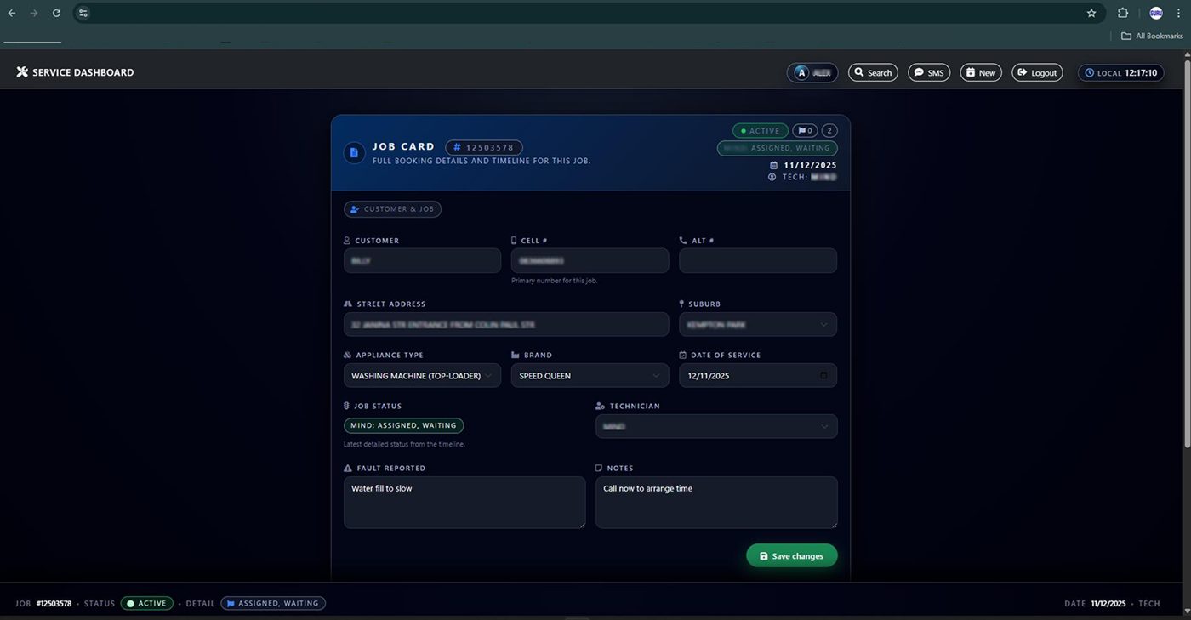
Task: Click the flag count badge
Action: click(804, 131)
